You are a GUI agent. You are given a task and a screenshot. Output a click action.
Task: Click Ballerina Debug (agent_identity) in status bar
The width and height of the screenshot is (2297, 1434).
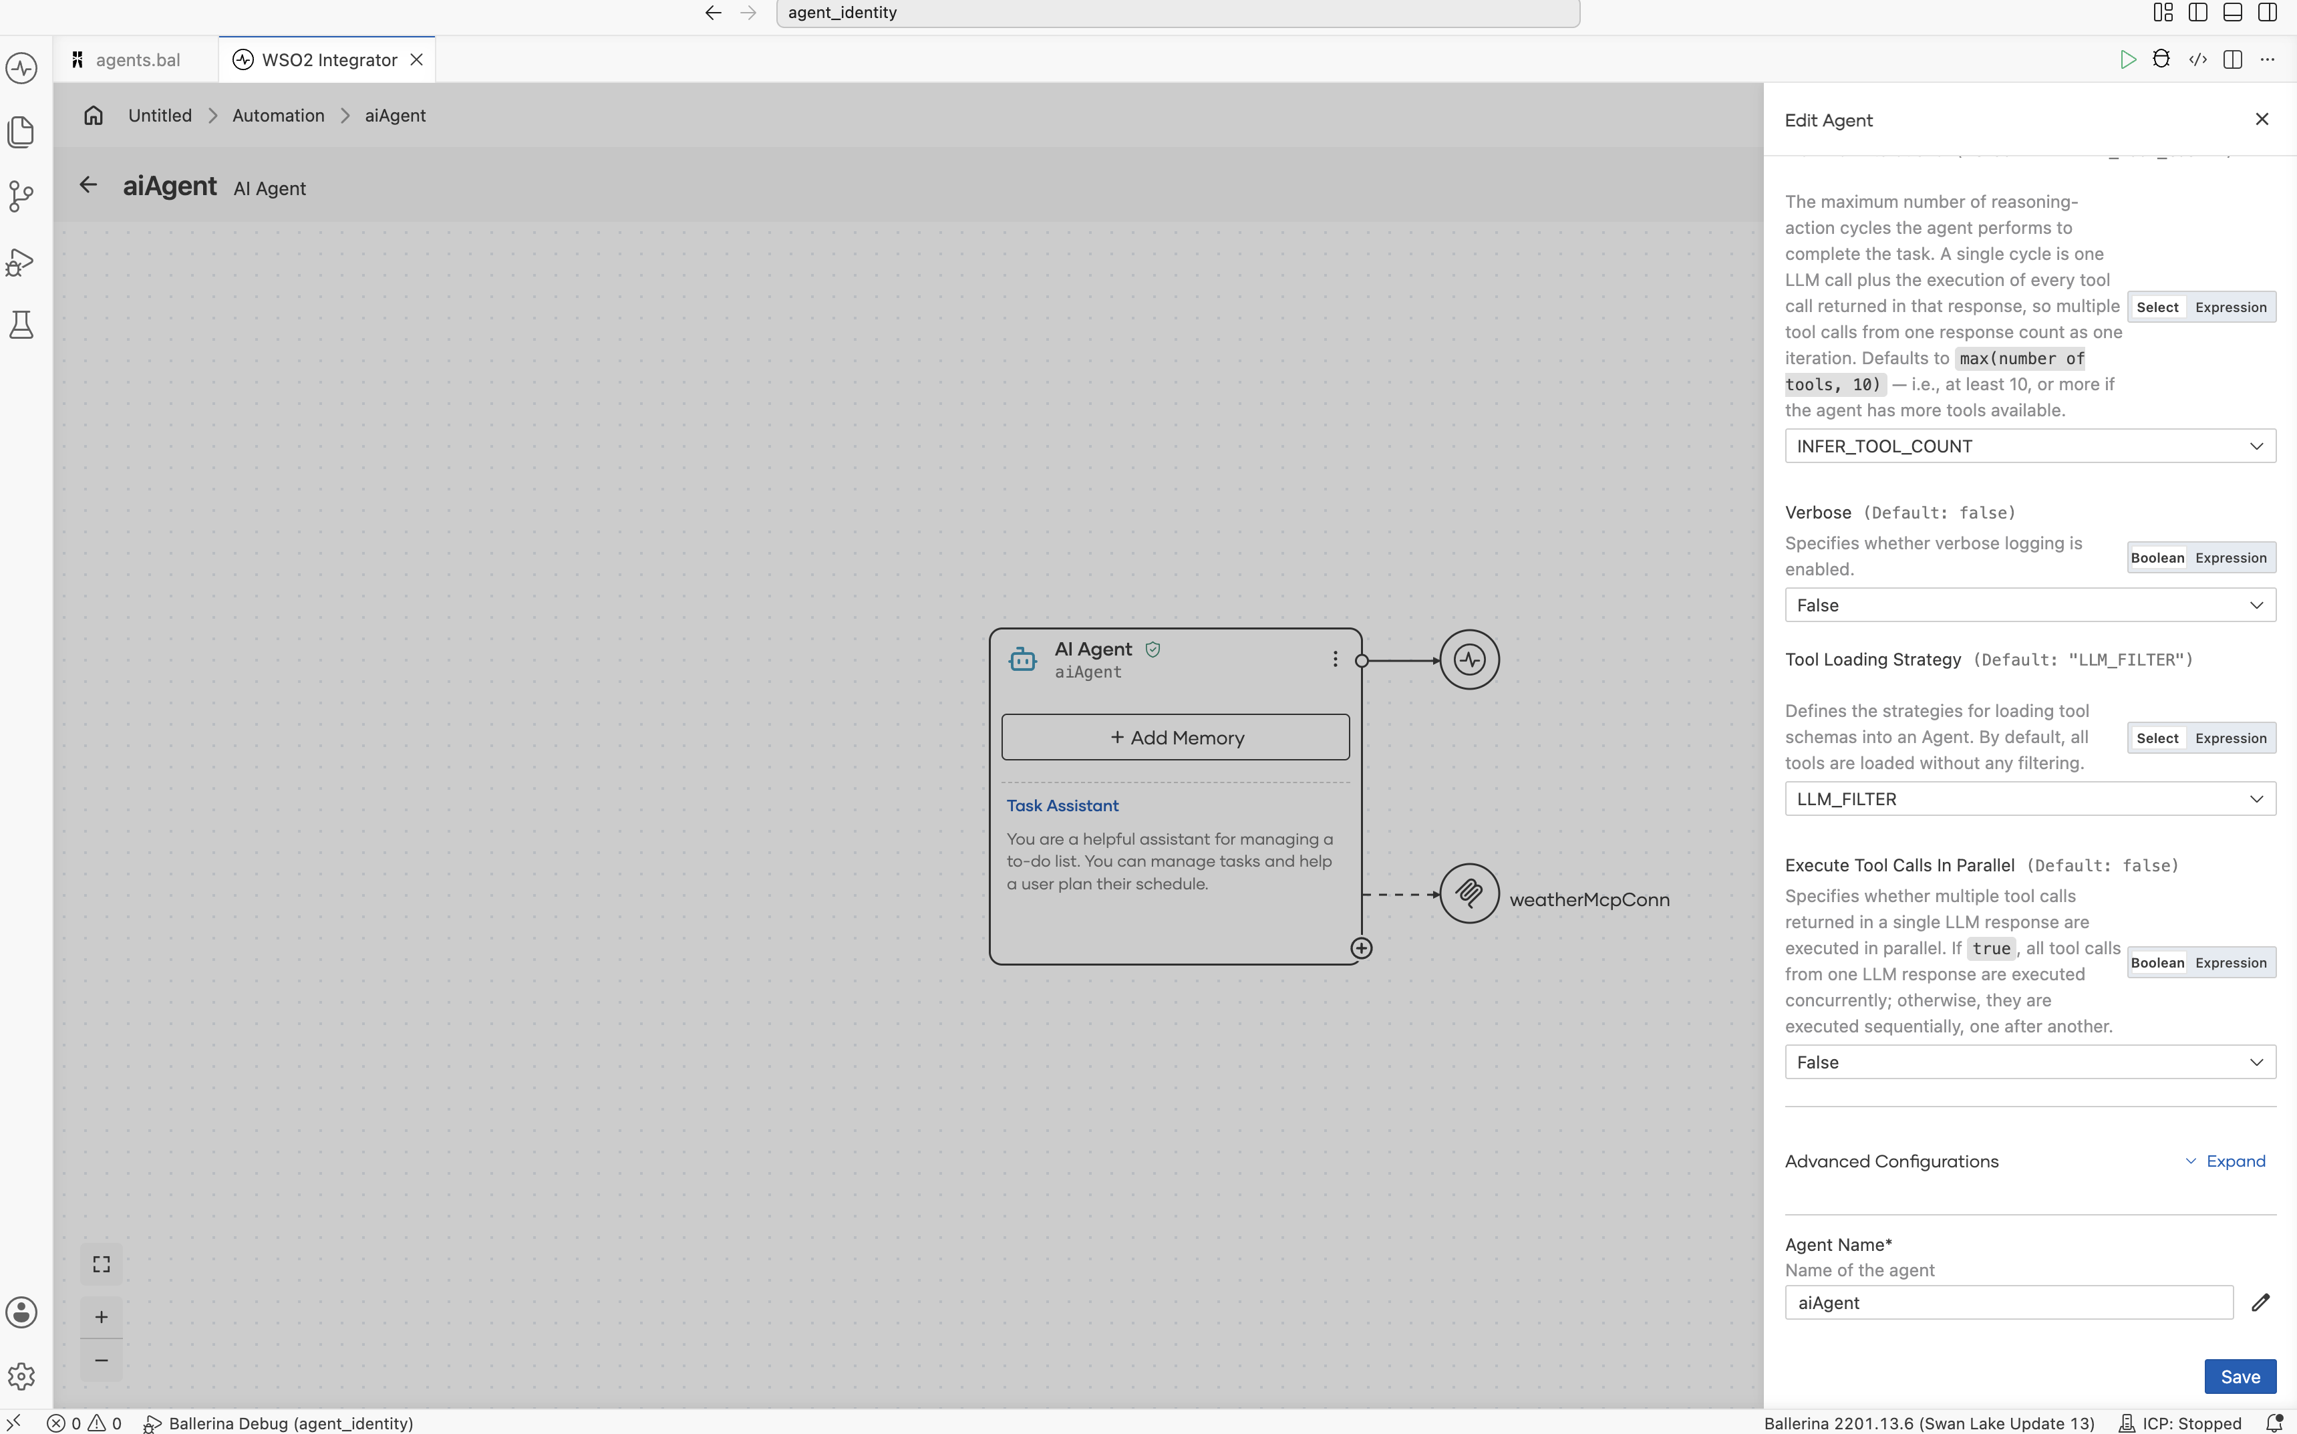coord(278,1423)
